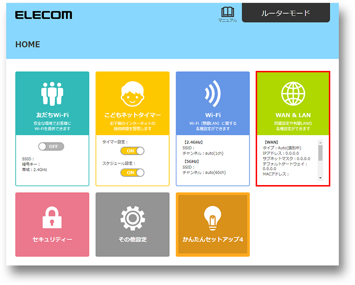Viewport: 355px width, 285px height.
Task: Open the Wi-Fi signal waves icon
Action: coord(212,94)
